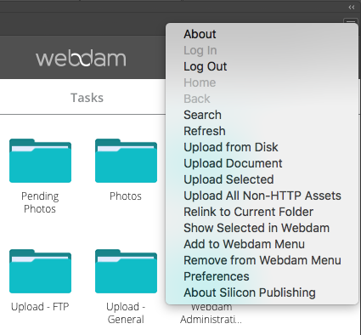
Task: Collapse panel with double-chevron icon
Action: pyautogui.click(x=352, y=8)
